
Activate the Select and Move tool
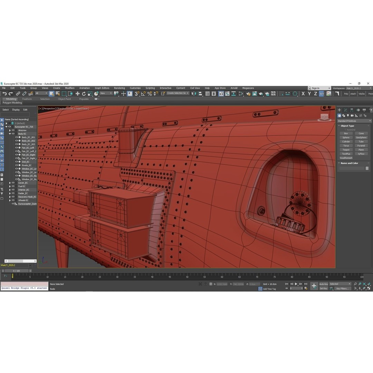point(78,94)
